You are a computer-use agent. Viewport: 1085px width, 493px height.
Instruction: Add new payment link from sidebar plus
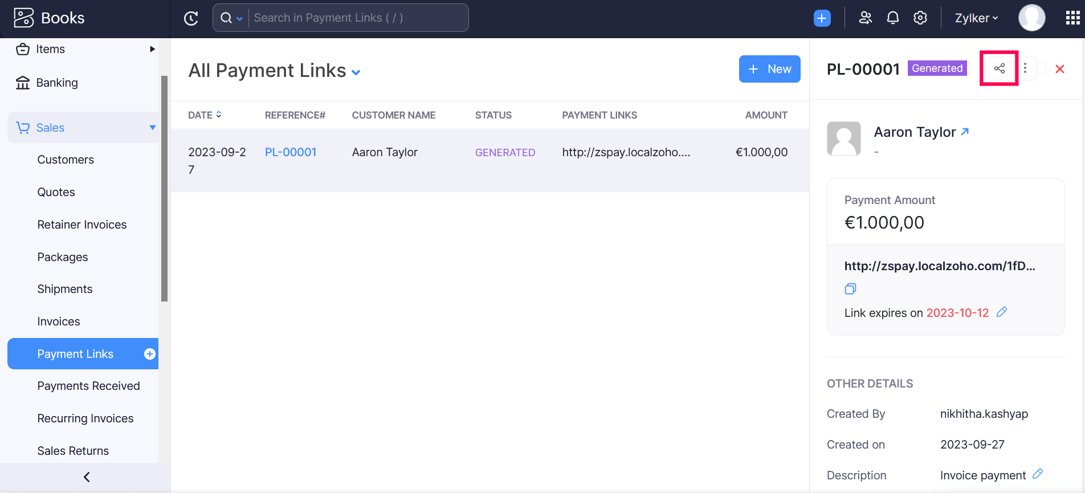click(150, 354)
